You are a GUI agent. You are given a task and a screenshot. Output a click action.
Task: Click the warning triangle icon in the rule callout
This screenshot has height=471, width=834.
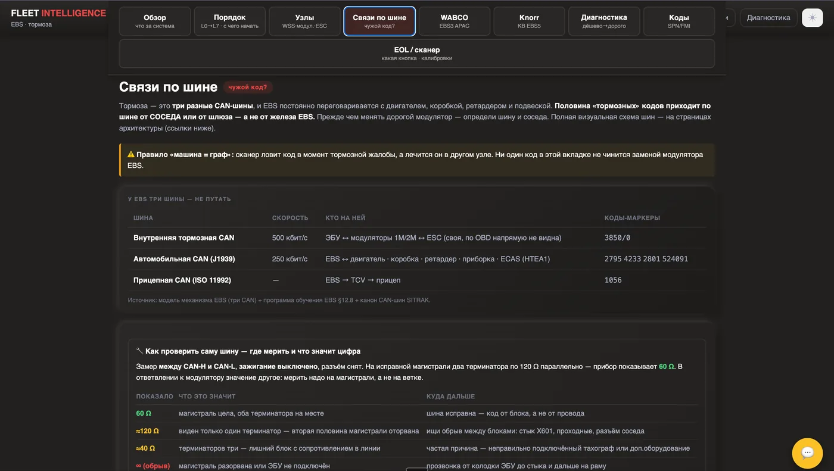coord(131,155)
